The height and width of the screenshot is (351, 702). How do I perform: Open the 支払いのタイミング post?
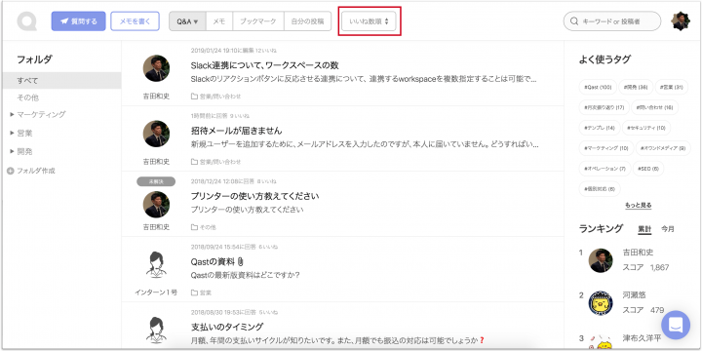click(x=227, y=327)
